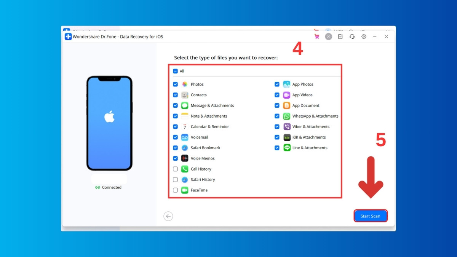The image size is (457, 257).
Task: Open the shopping cart icon in title bar
Action: 316,37
